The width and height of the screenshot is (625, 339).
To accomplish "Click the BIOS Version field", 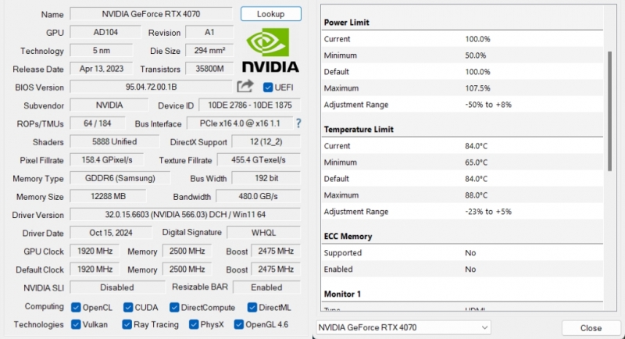I will pyautogui.click(x=151, y=87).
